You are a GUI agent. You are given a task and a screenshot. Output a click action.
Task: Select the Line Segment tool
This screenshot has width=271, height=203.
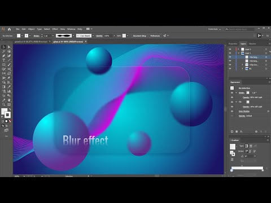pos(9,60)
